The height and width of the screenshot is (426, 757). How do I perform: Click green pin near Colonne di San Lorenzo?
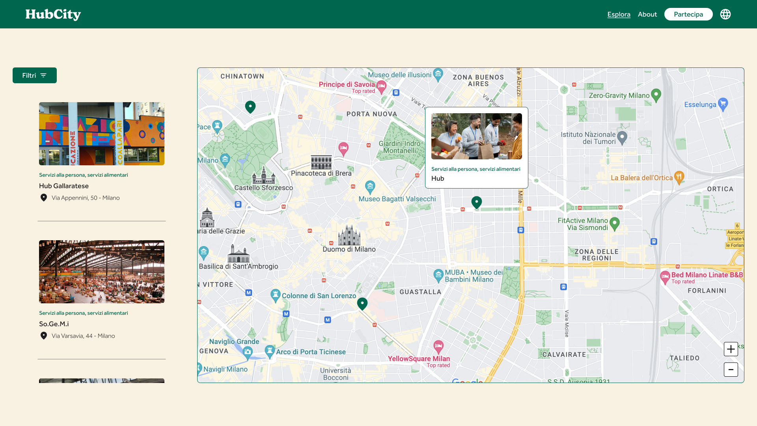click(362, 304)
